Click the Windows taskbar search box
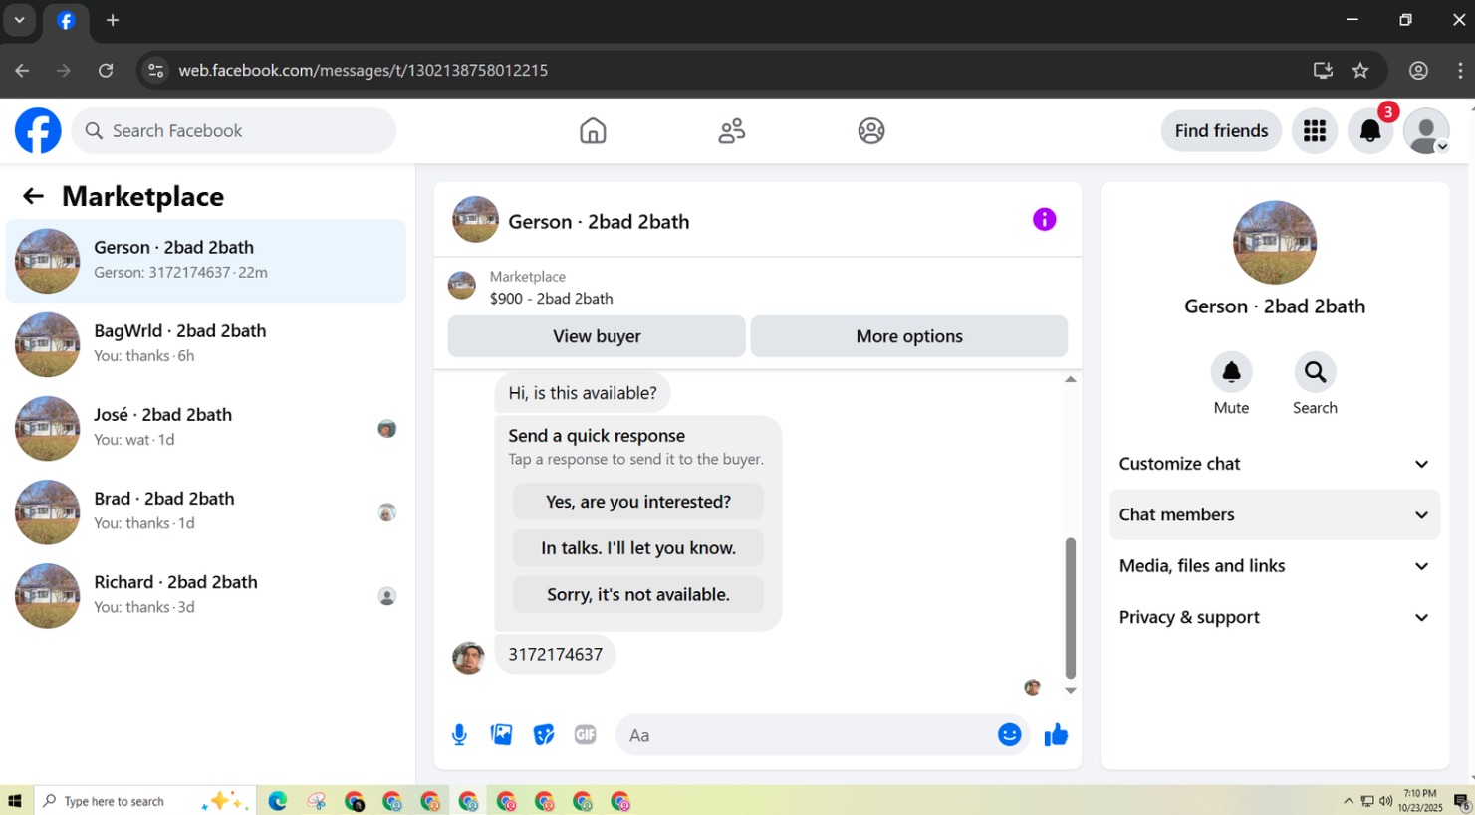This screenshot has height=815, width=1475. pos(144,801)
